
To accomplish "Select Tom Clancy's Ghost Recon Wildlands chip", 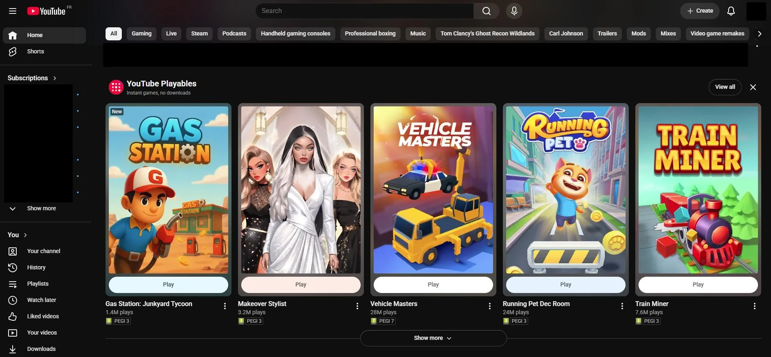I will (x=487, y=34).
